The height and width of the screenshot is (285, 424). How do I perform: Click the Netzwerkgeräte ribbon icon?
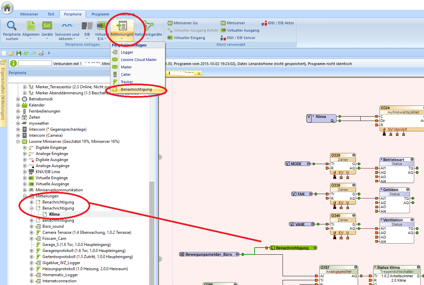(x=148, y=26)
